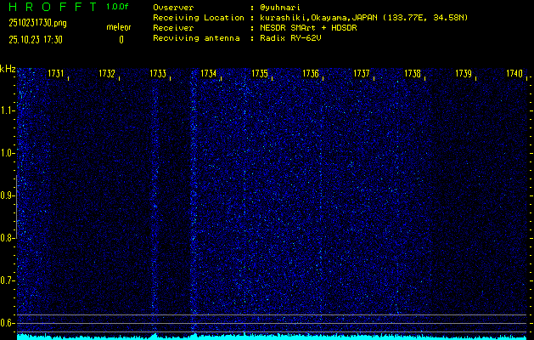The height and width of the screenshot is (340, 534).
Task: Click the 1739 time marker
Action: point(464,73)
